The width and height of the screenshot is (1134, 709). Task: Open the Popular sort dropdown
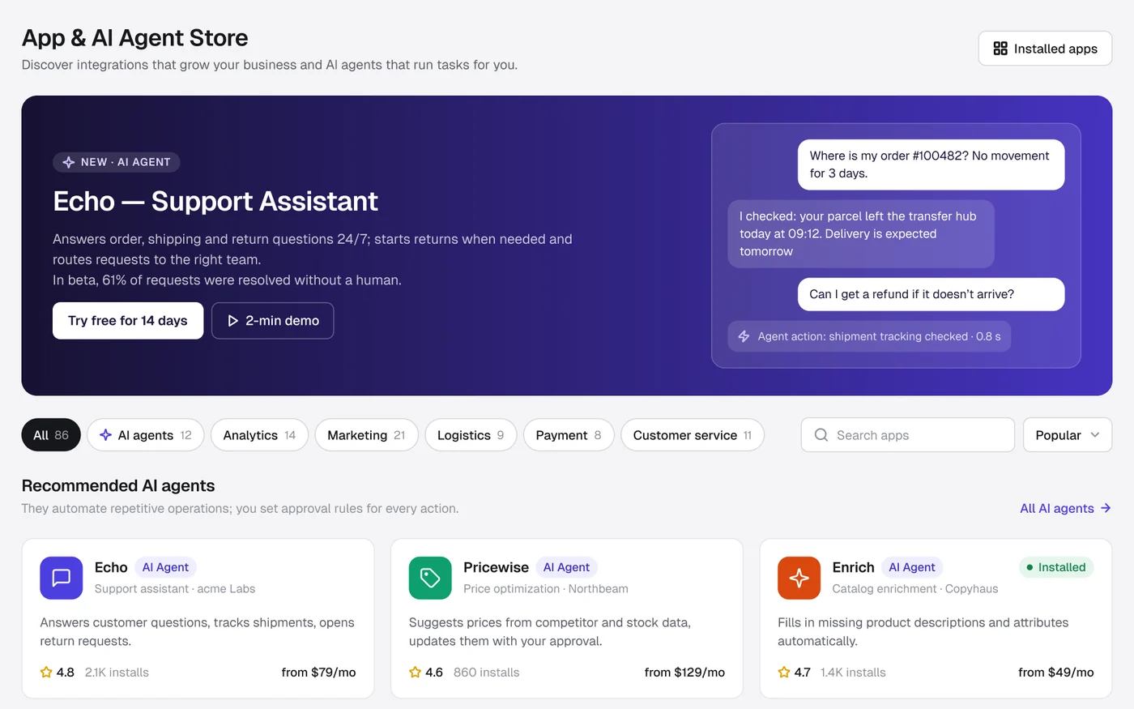[x=1068, y=435]
